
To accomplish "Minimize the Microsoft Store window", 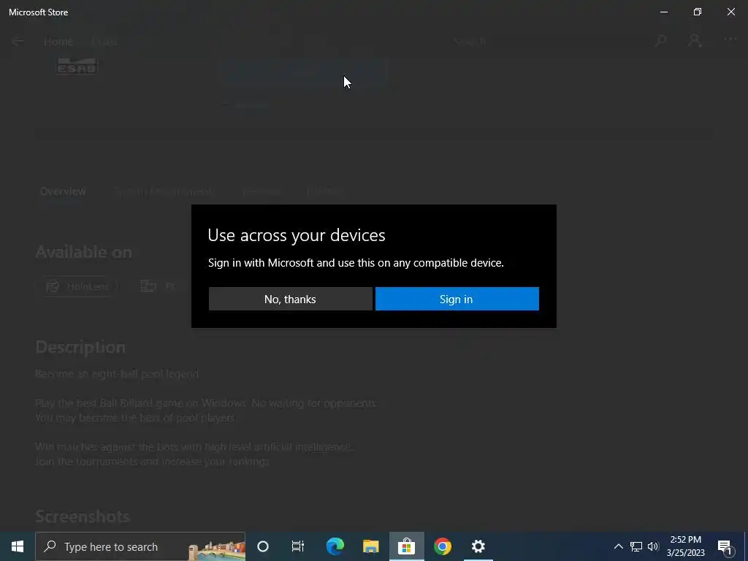I will [663, 12].
